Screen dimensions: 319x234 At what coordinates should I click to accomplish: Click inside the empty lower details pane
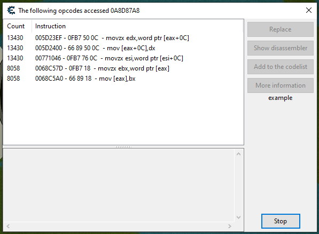119,185
